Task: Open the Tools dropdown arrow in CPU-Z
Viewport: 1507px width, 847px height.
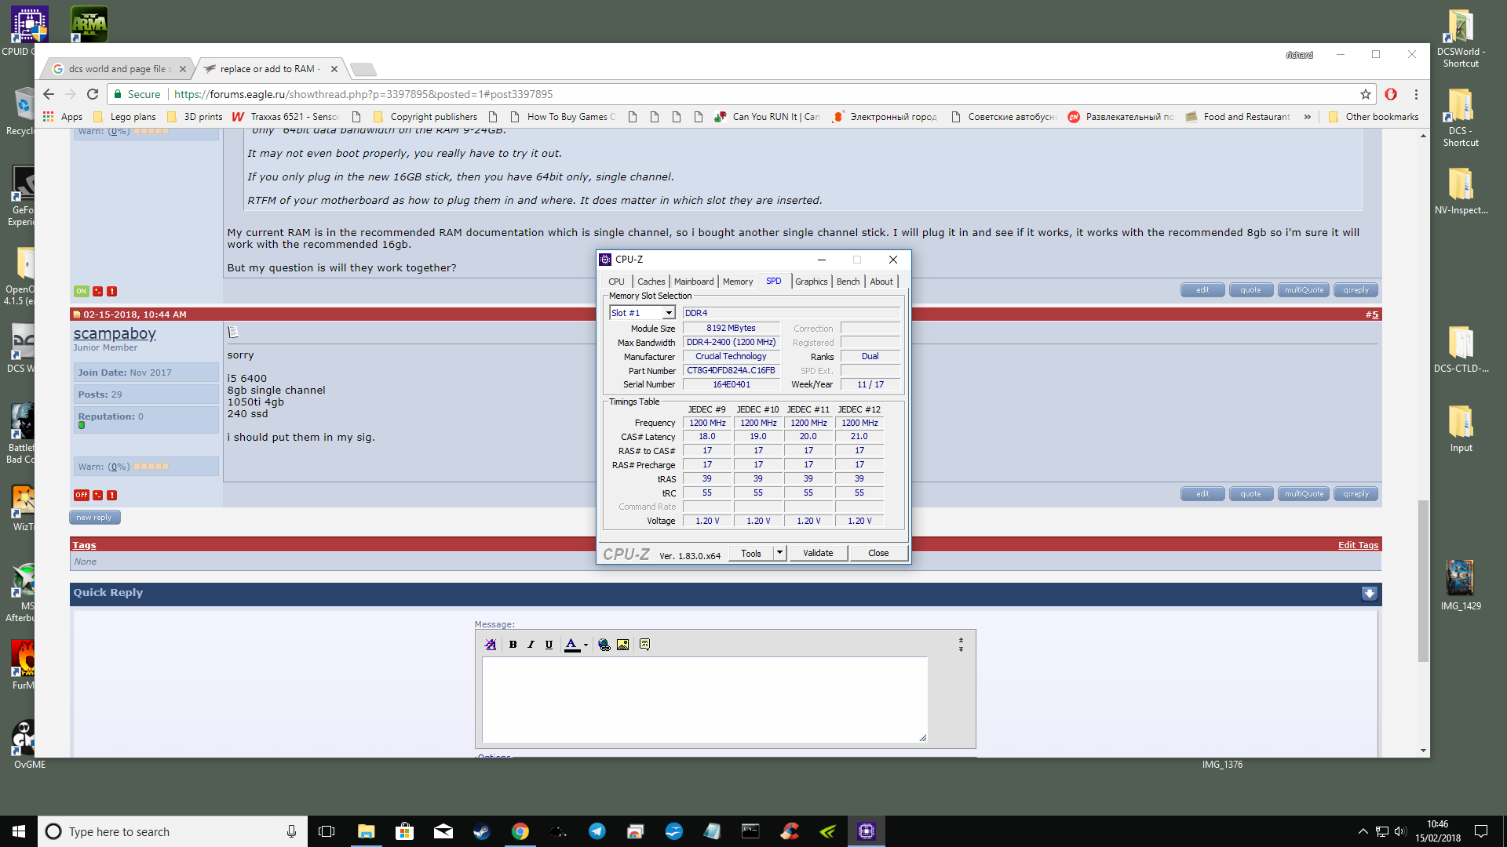Action: click(779, 553)
